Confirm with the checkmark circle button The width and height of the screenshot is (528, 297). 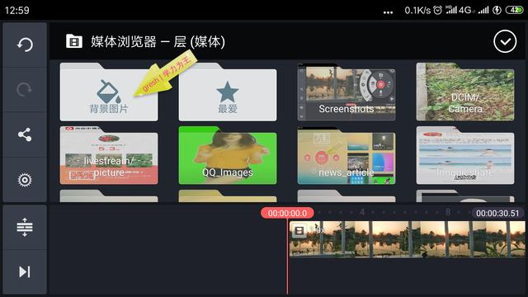pos(505,41)
